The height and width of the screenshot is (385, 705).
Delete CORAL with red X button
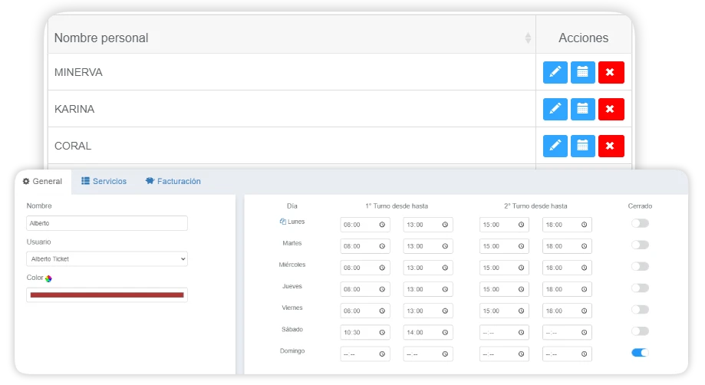pos(611,146)
